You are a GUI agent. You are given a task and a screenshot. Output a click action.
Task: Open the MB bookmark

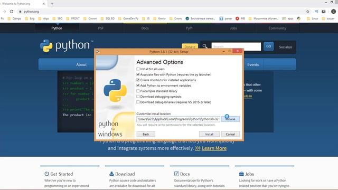click(x=240, y=18)
